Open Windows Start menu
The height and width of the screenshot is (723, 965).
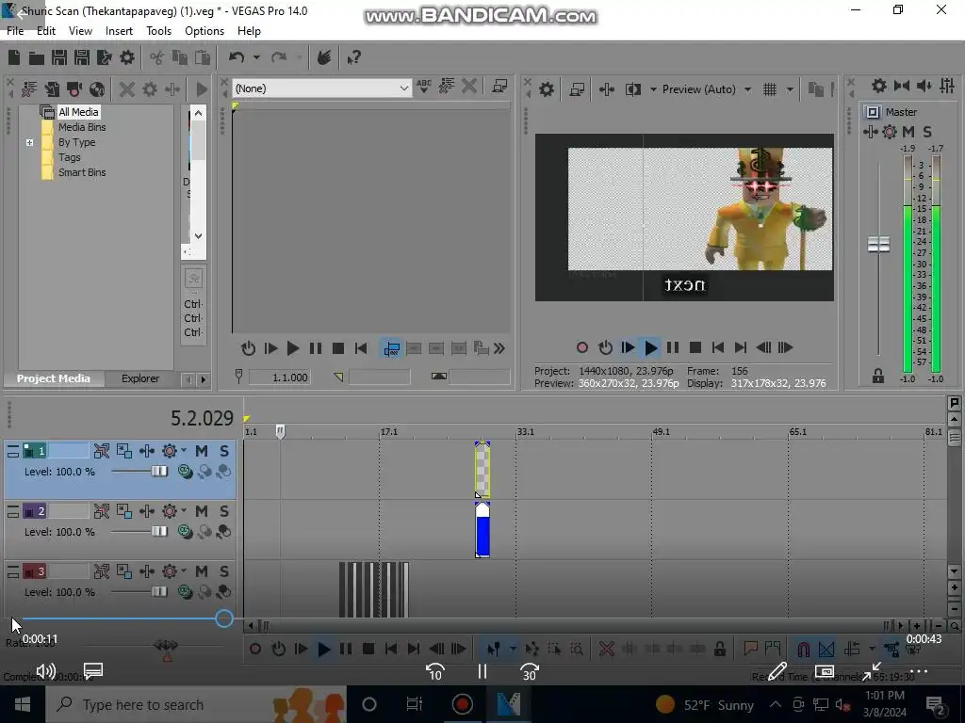[23, 704]
